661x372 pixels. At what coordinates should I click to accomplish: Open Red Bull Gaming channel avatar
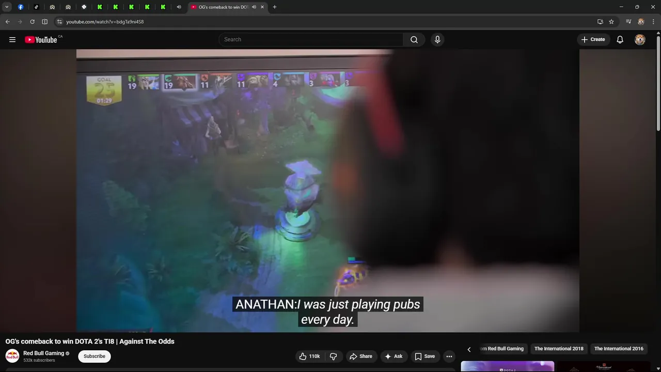[12, 356]
